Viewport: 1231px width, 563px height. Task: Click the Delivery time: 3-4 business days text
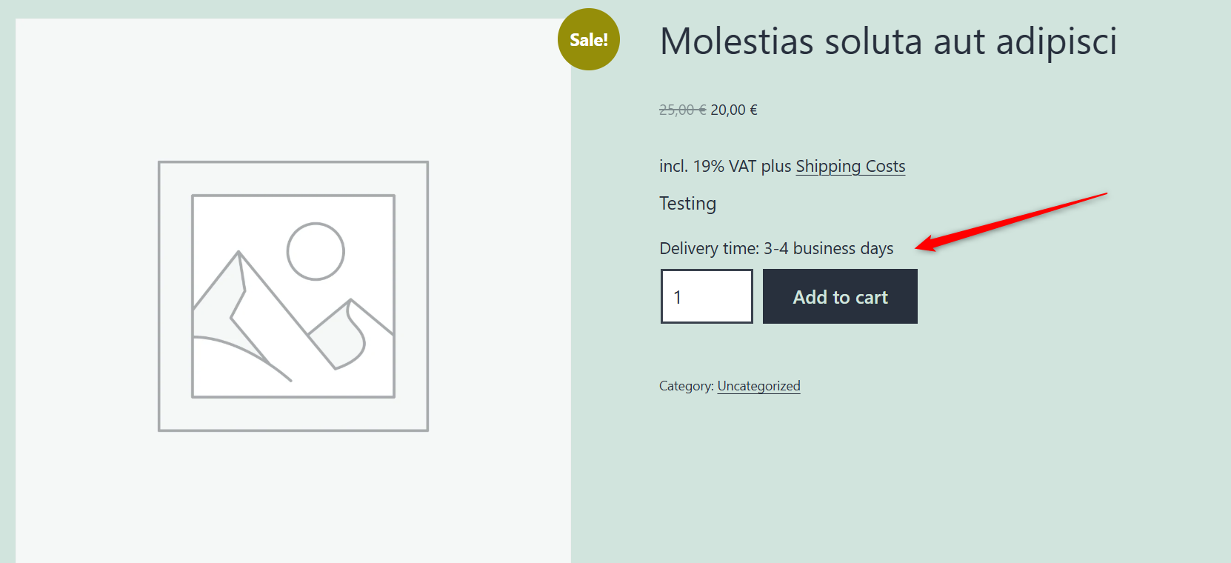click(776, 248)
